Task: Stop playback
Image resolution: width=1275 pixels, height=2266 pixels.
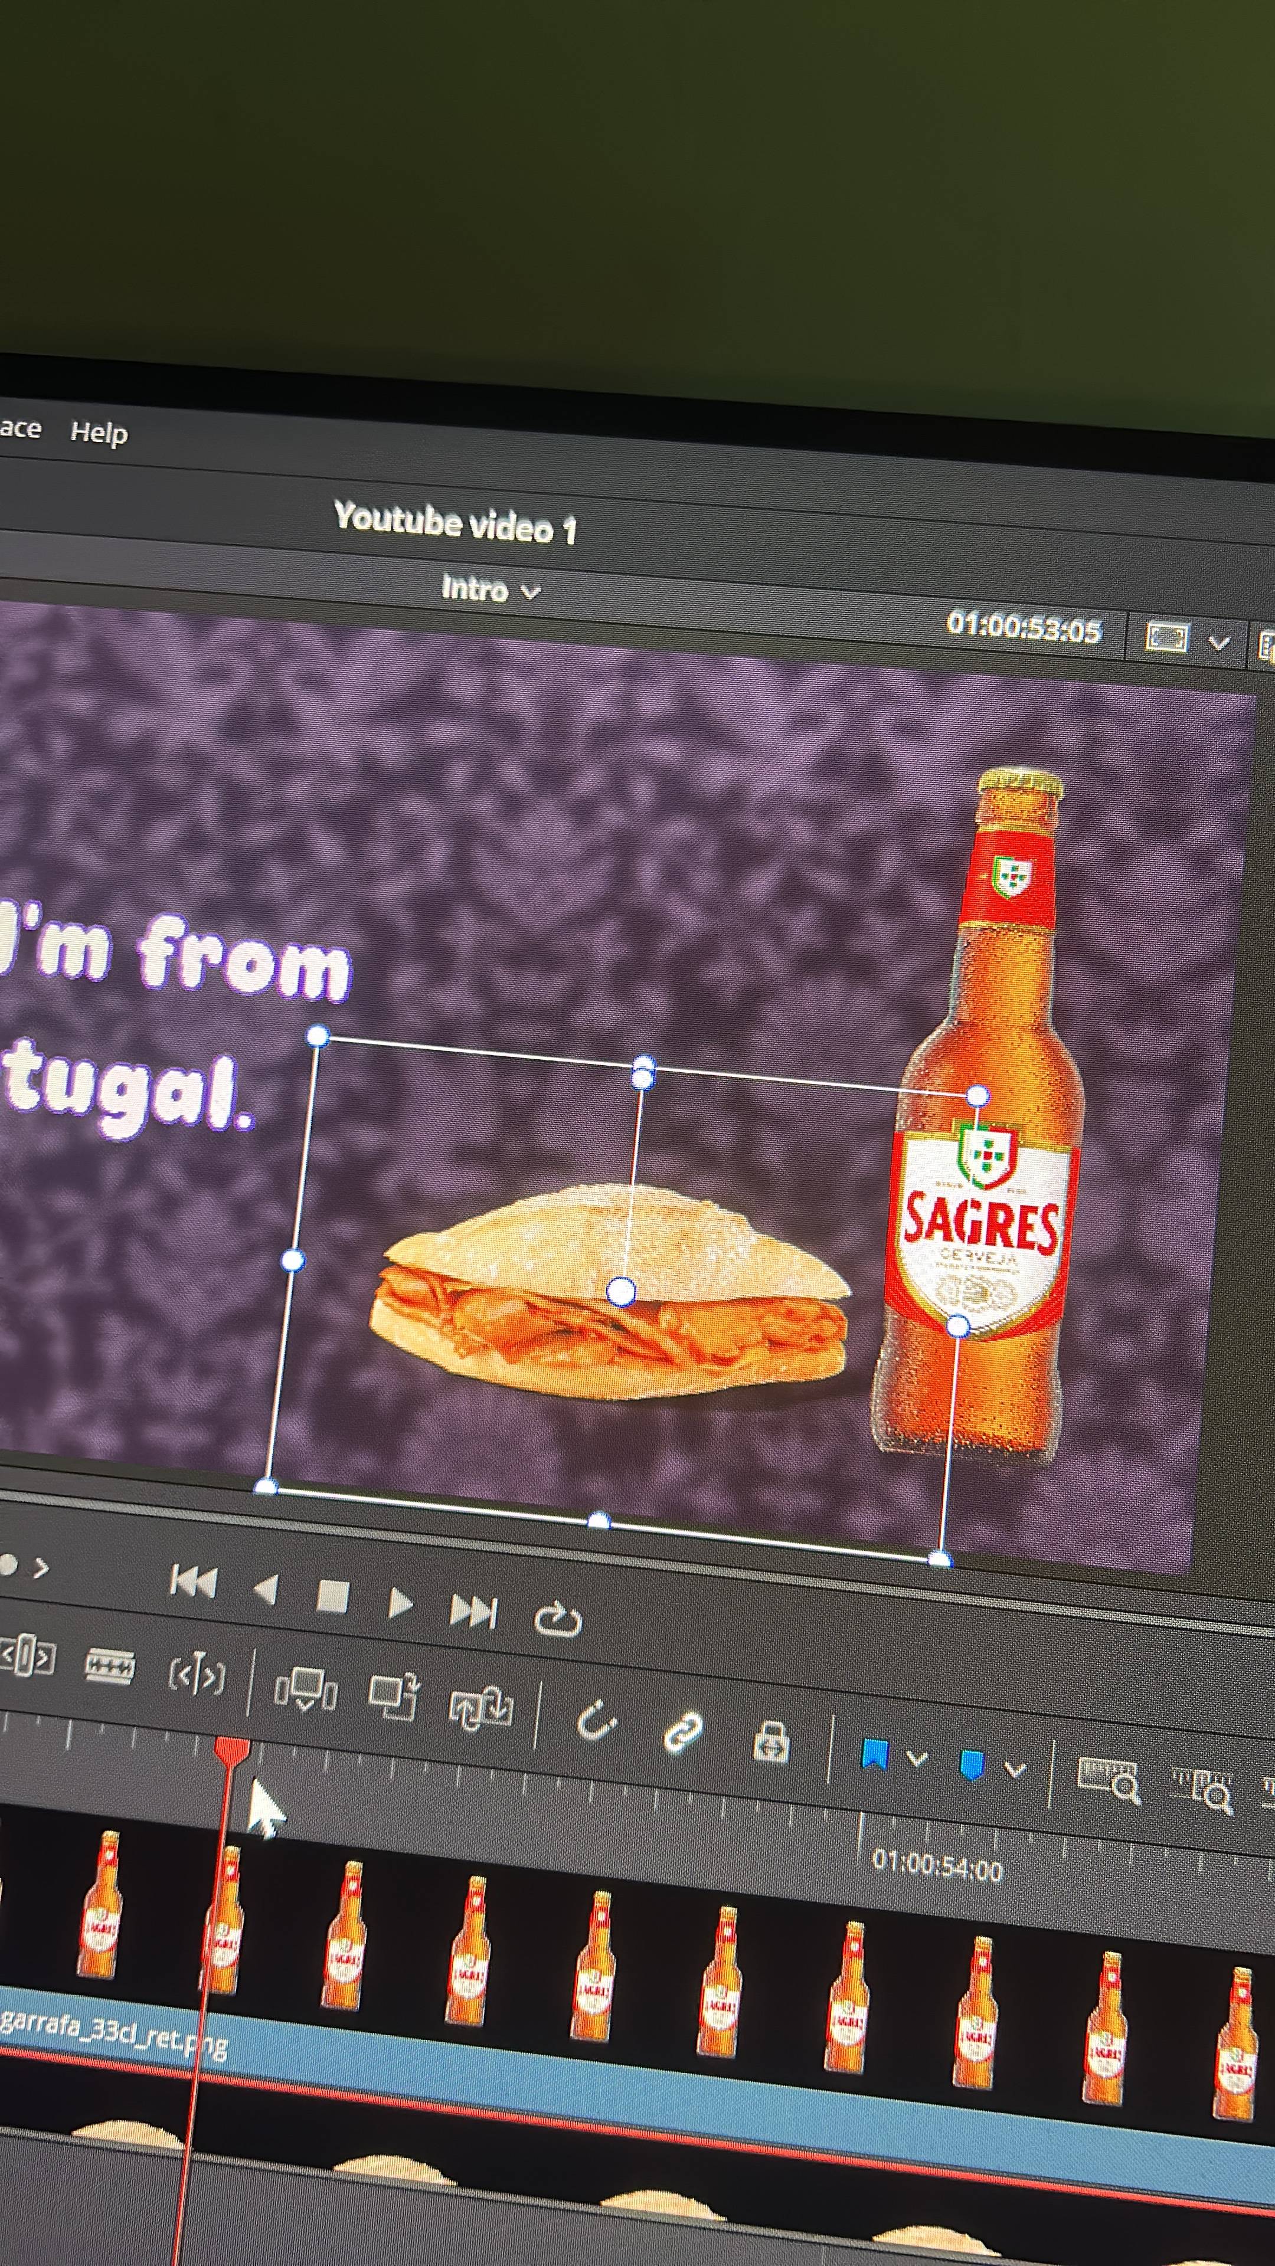Action: pos(332,1596)
